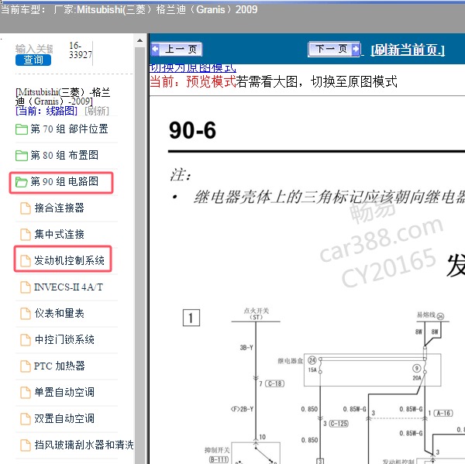Open 双置自动空调 page

64,418
